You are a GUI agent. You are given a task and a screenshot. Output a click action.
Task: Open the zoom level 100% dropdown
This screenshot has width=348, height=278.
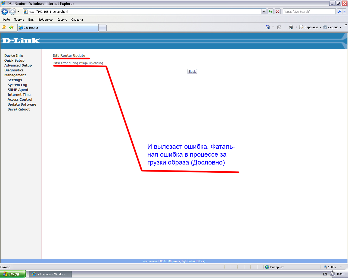341,267
